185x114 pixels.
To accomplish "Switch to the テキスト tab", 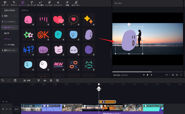I will (14, 3).
